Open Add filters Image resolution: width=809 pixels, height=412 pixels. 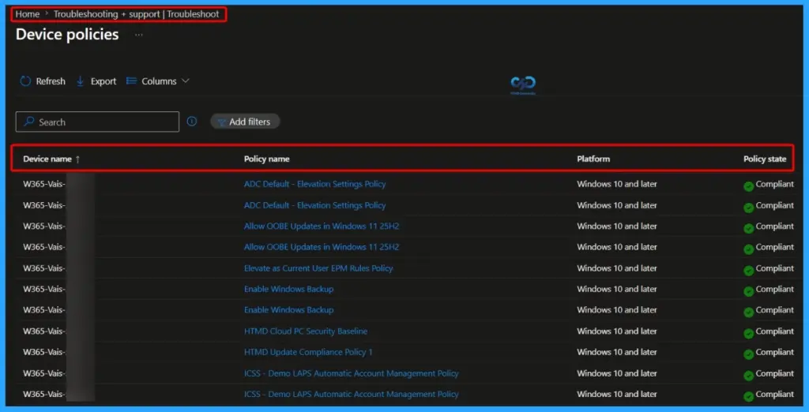pyautogui.click(x=245, y=122)
